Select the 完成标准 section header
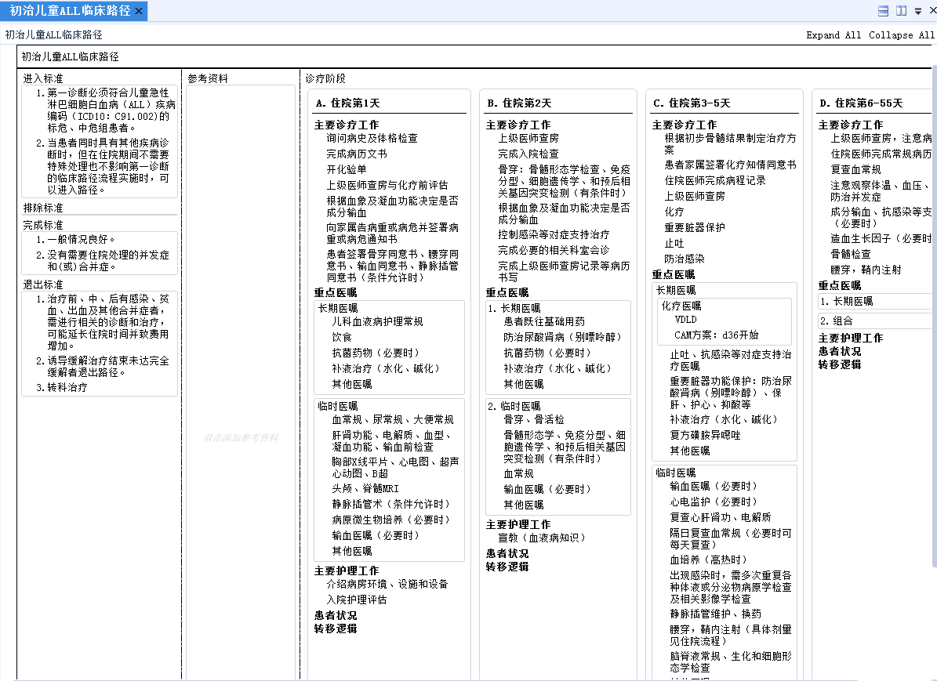This screenshot has height=681, width=937. click(x=43, y=225)
